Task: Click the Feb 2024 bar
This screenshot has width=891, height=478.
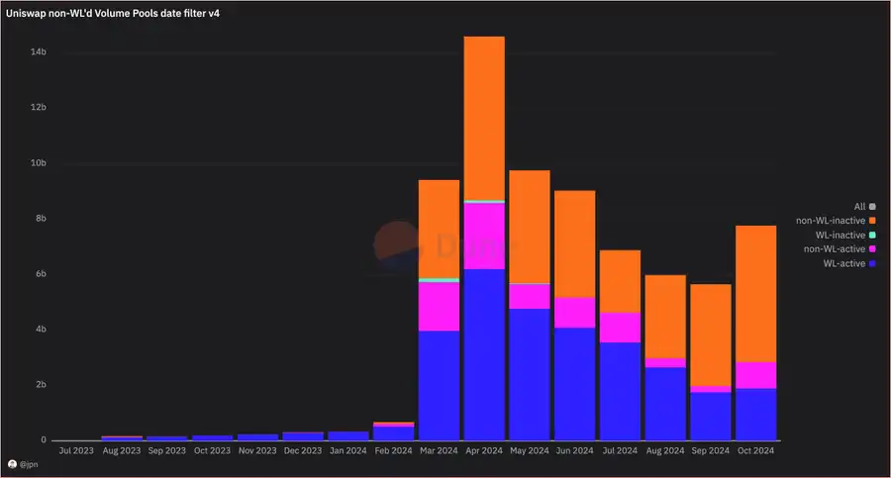Action: coord(393,432)
